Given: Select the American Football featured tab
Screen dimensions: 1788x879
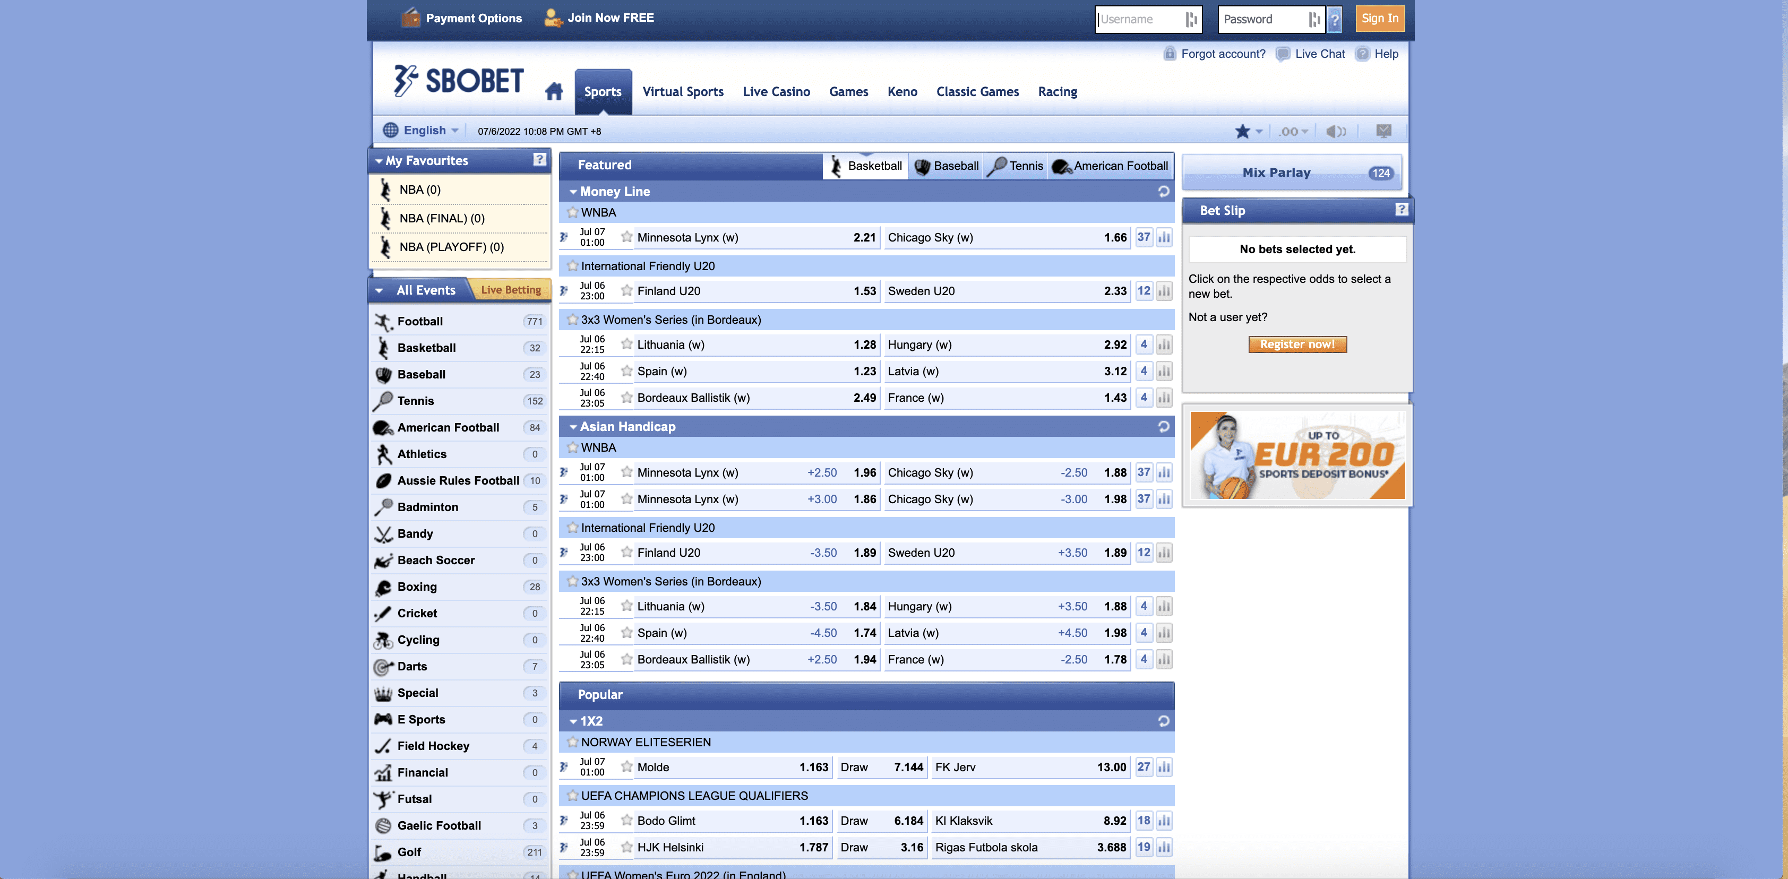Looking at the screenshot, I should [x=1111, y=166].
